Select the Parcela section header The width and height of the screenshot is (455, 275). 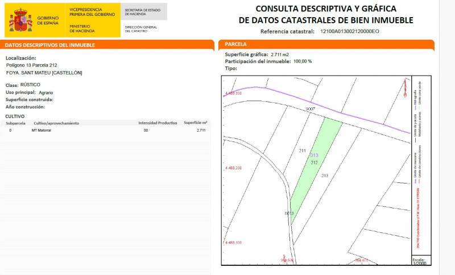click(x=235, y=44)
